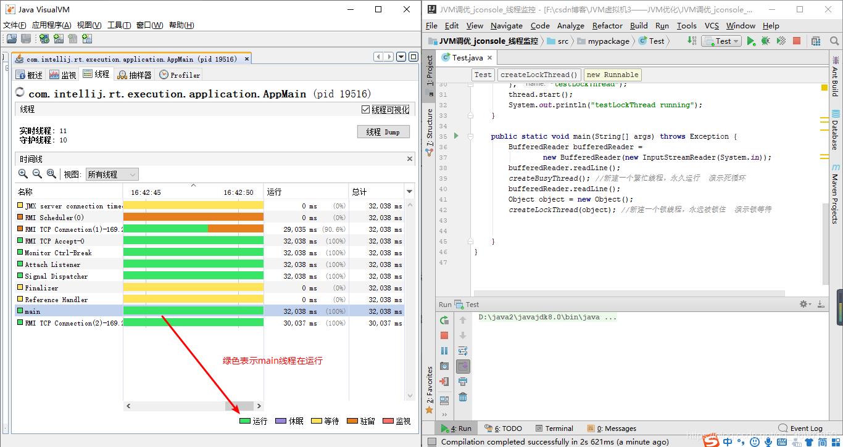Click Up the Stack Trace arrow icon
Viewport: 843px width, 447px height.
463,320
